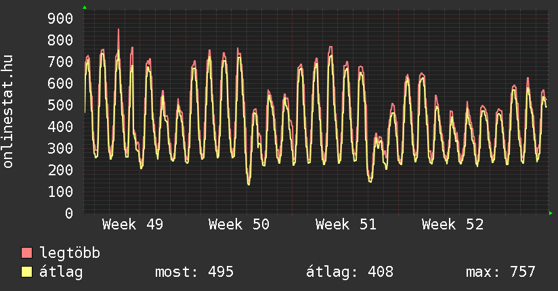Click the 100 label on the Y axis
The height and width of the screenshot is (291, 558).
point(60,192)
